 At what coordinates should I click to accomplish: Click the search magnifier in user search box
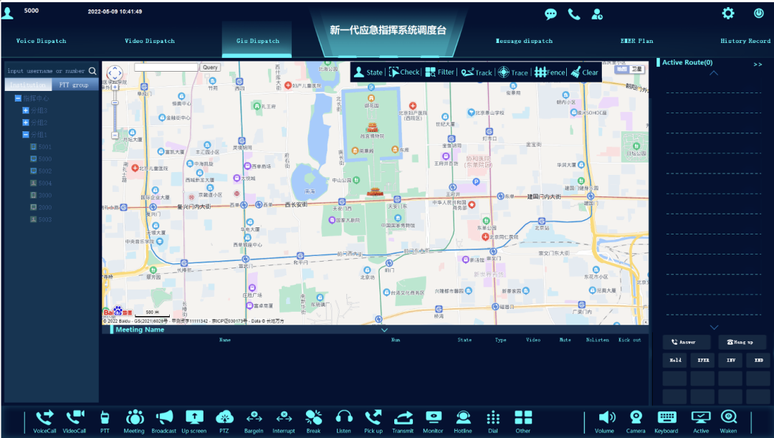pyautogui.click(x=92, y=71)
